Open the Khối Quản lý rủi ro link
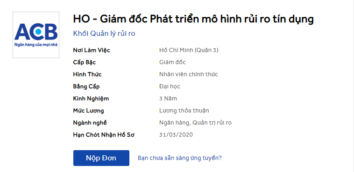354x172 pixels. 104,34
